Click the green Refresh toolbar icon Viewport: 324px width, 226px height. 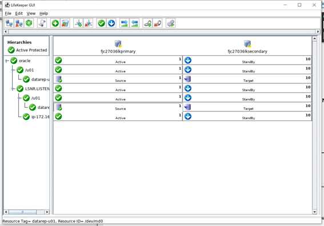tap(29, 23)
